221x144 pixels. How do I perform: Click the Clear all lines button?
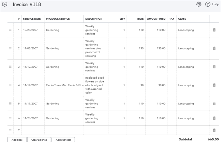(x=39, y=140)
